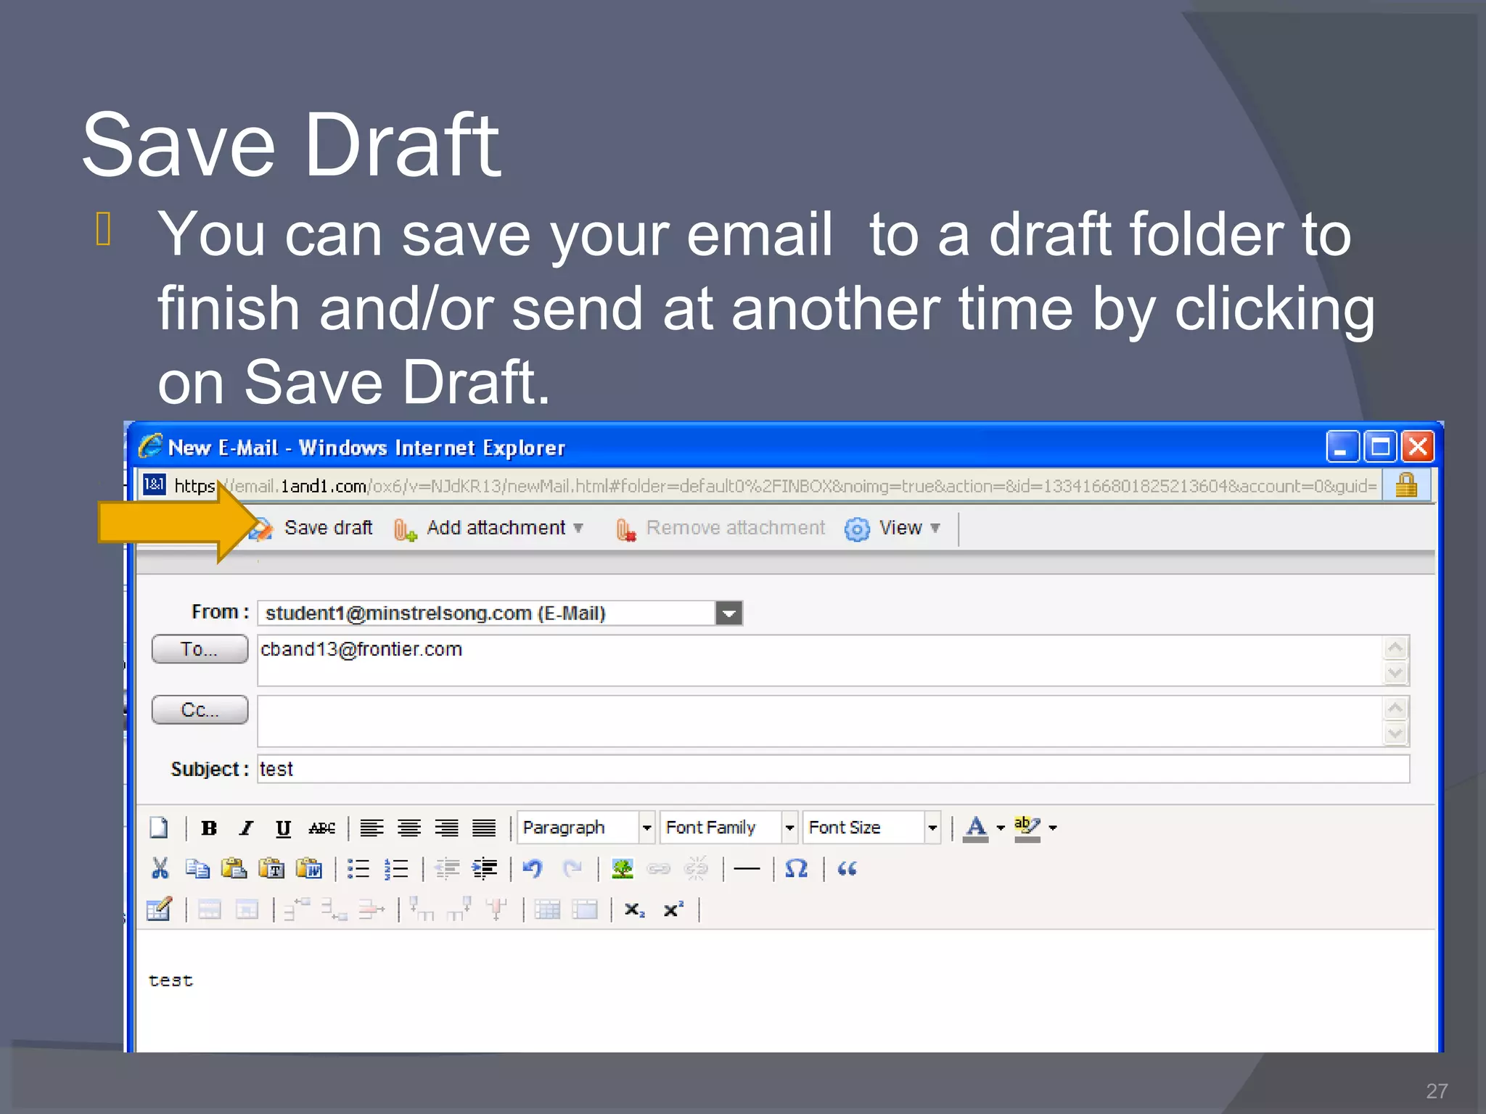Screen dimensions: 1486x1114
Task: Click into the Cc address field
Action: click(820, 721)
